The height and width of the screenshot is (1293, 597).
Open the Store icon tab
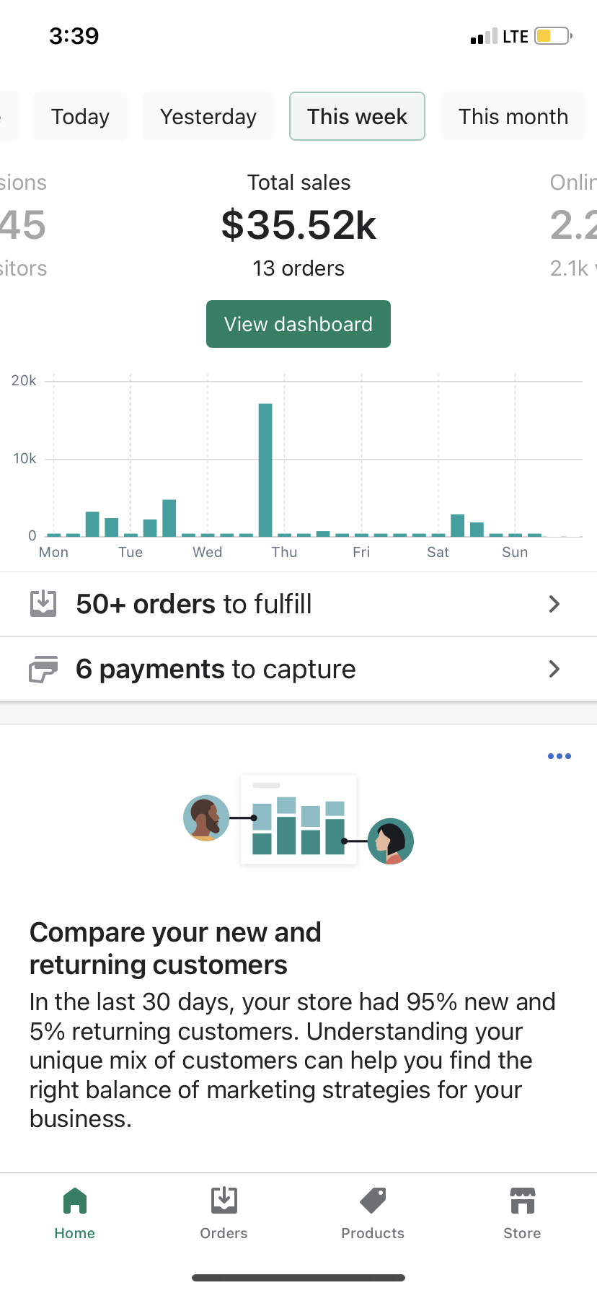pos(522,1201)
